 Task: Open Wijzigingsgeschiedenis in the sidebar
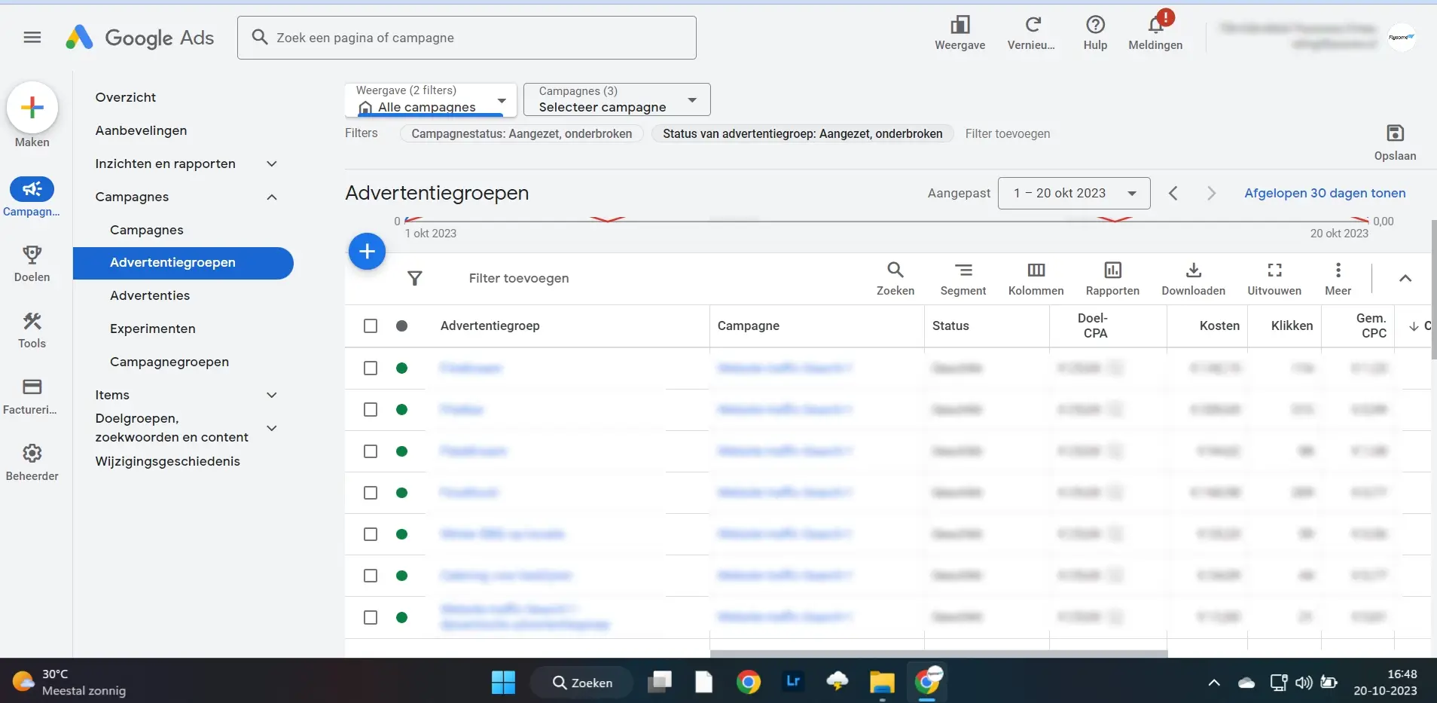[167, 461]
